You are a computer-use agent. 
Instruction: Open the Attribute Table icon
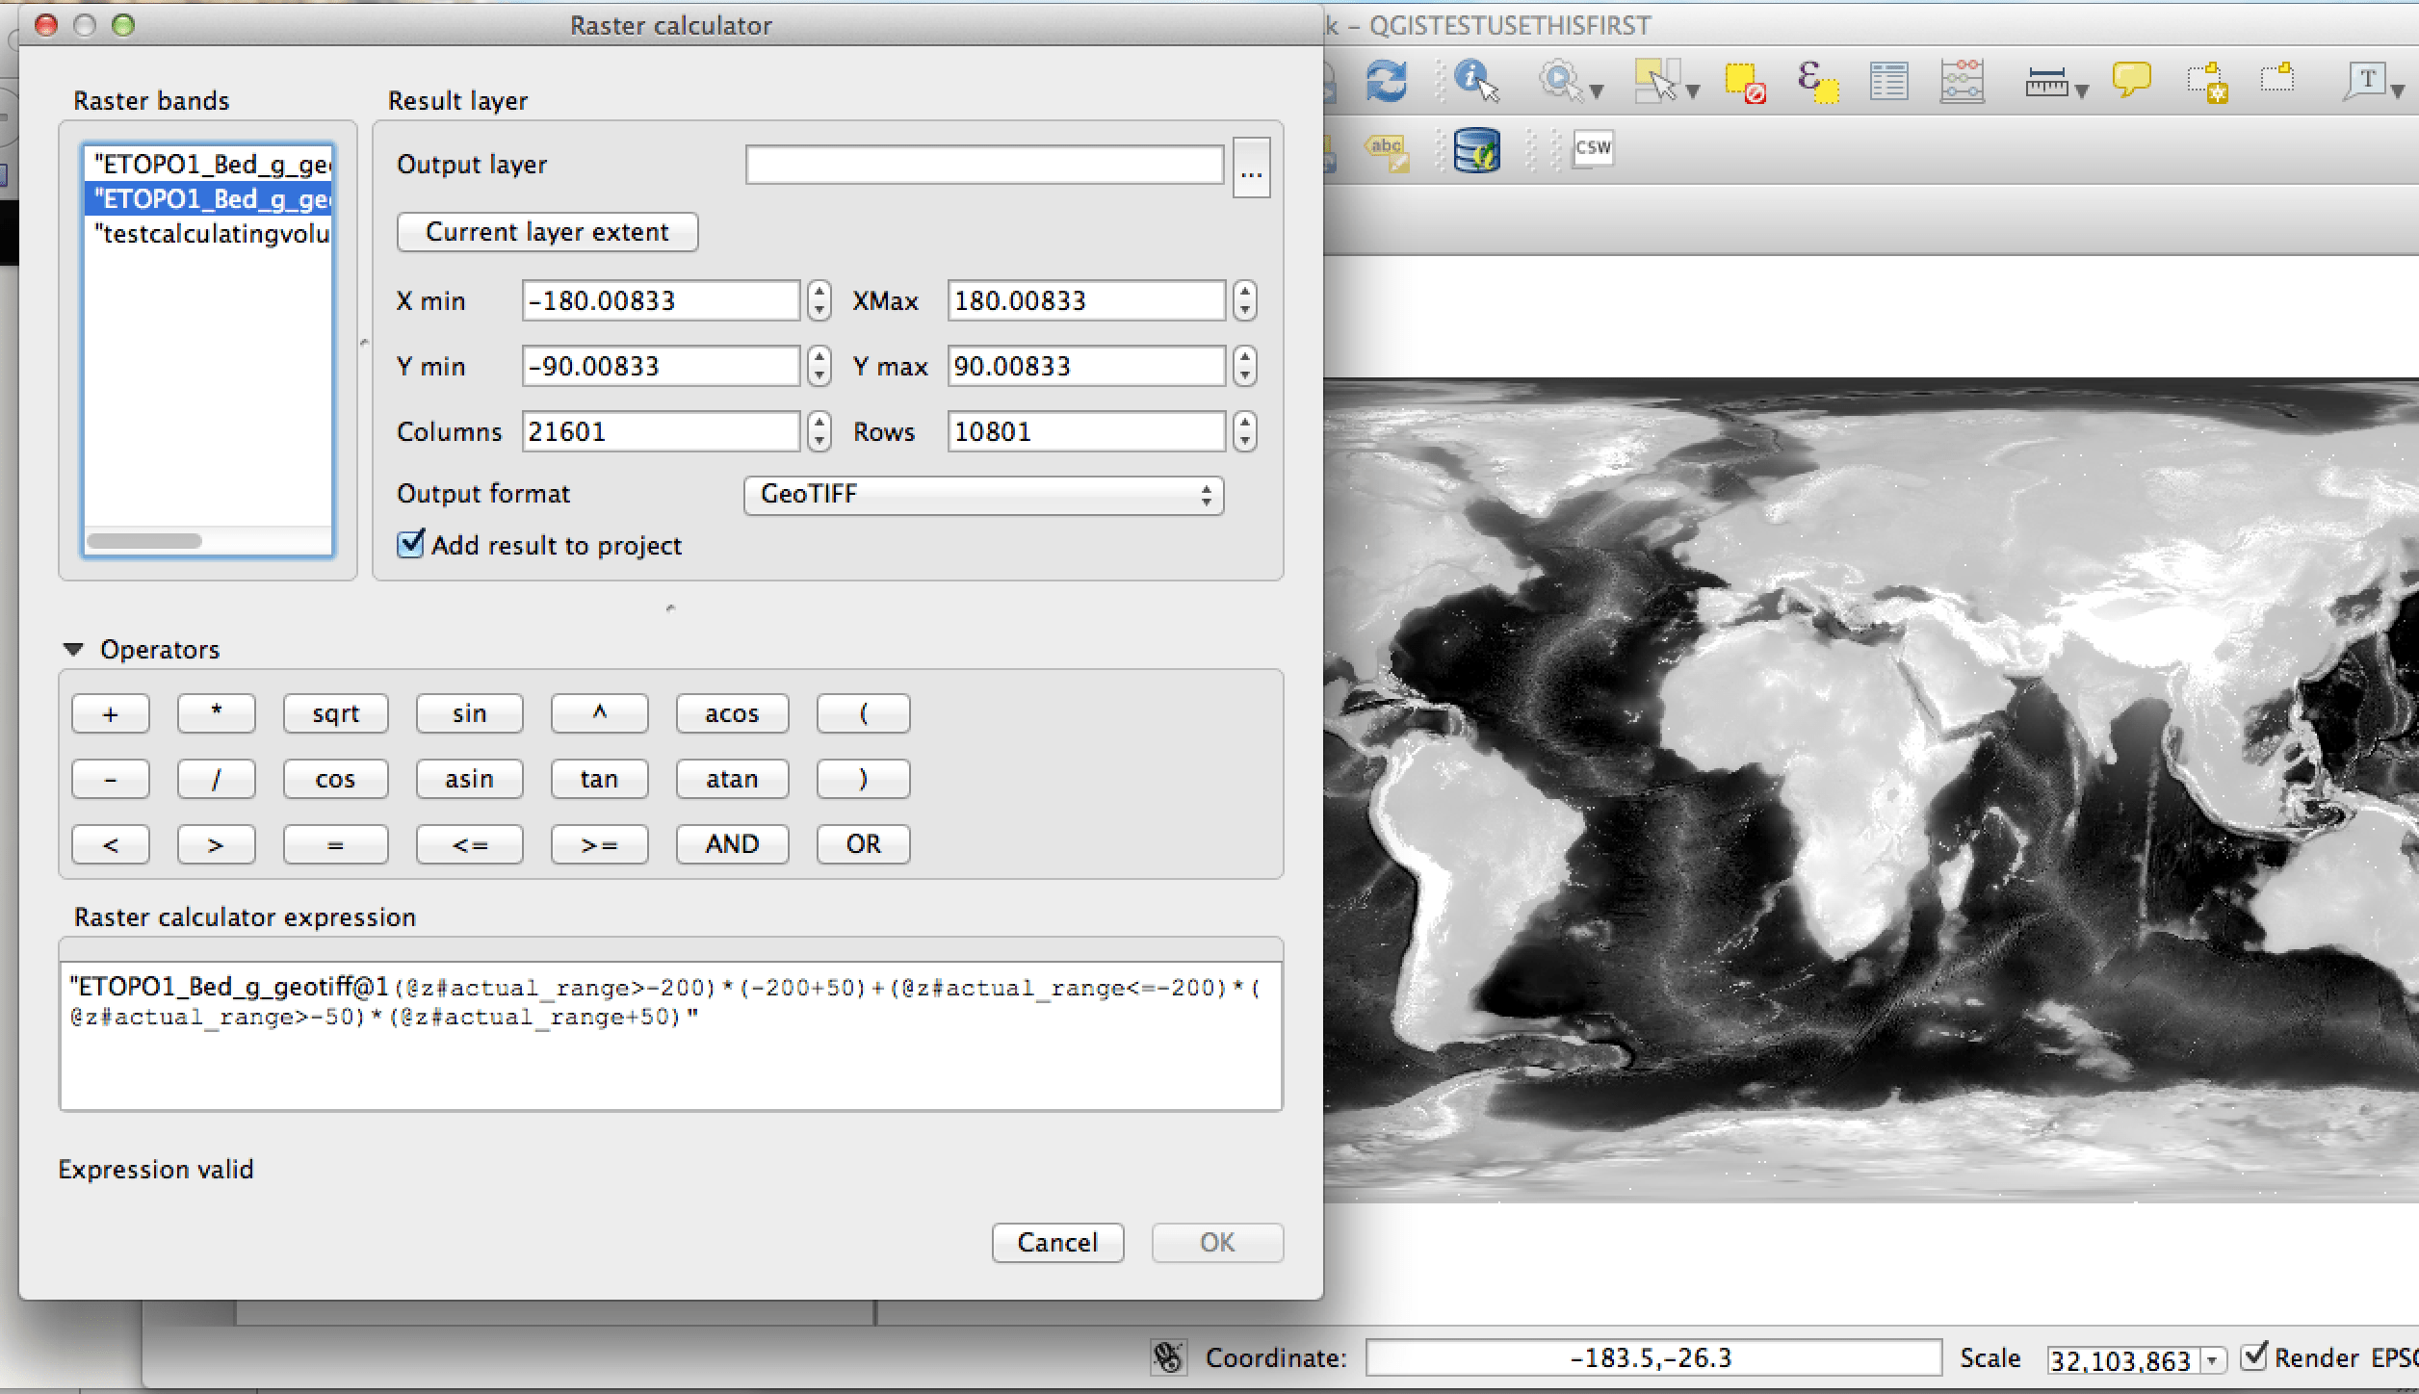coord(1888,82)
